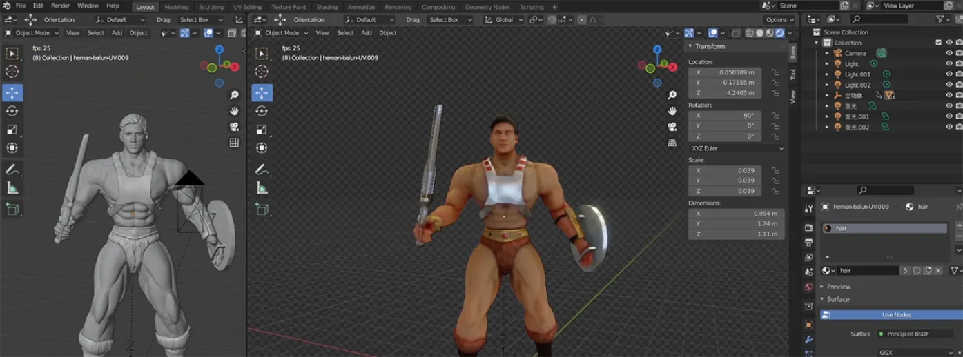The image size is (963, 357).
Task: Toggle Collection visibility eye icon
Action: (x=949, y=43)
